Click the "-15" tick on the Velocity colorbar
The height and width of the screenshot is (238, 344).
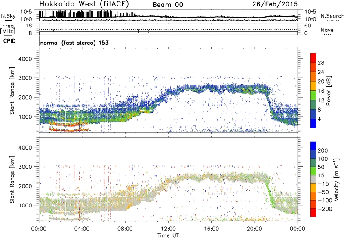pos(323,184)
